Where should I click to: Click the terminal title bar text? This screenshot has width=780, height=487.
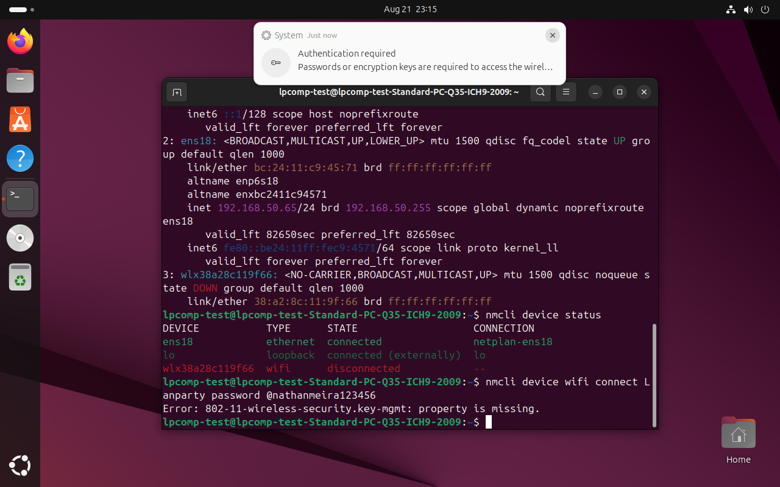pyautogui.click(x=399, y=92)
